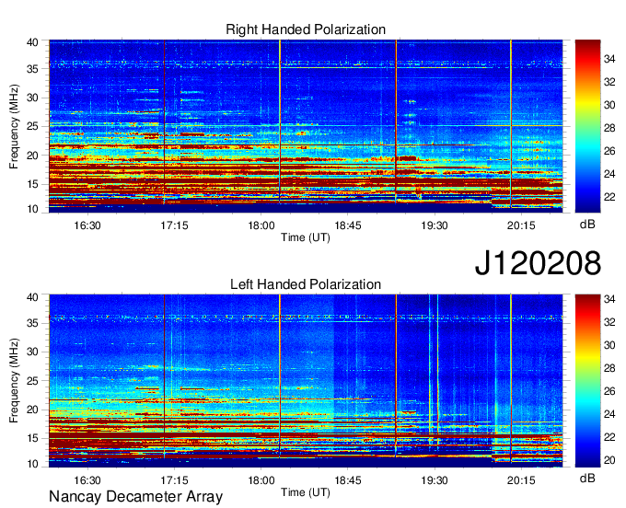Click the 19:30 tick on the top plot

click(x=435, y=225)
